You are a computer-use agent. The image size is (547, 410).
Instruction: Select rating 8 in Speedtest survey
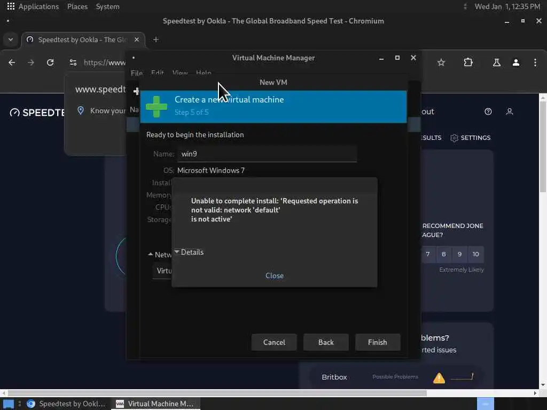(x=444, y=254)
